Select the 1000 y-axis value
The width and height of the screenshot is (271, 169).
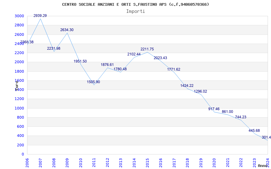pos(19,108)
